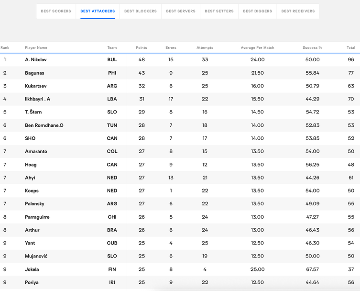Select the Best Attackers tab
The height and width of the screenshot is (291, 360).
click(x=98, y=11)
